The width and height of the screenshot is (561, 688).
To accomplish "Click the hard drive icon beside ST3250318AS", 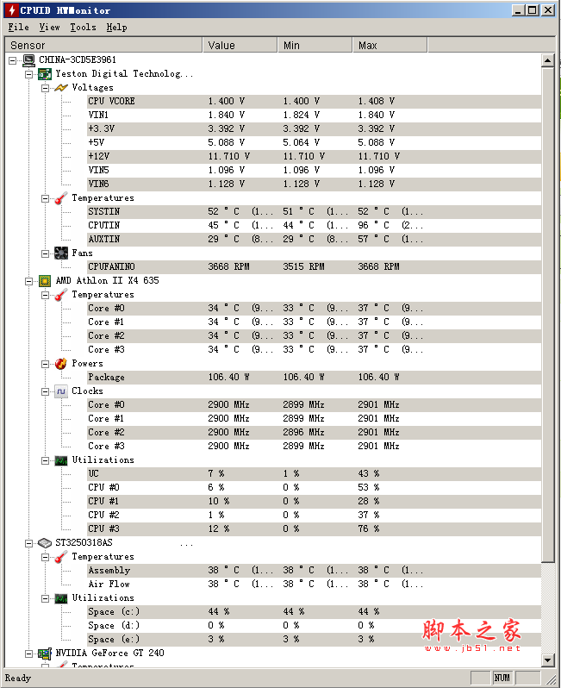I will click(x=45, y=543).
